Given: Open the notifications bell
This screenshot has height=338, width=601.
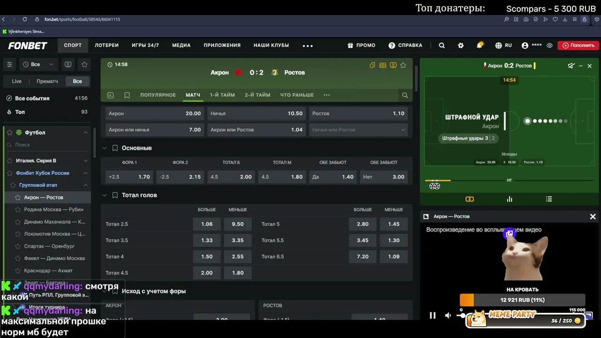Looking at the screenshot, I should (x=479, y=46).
